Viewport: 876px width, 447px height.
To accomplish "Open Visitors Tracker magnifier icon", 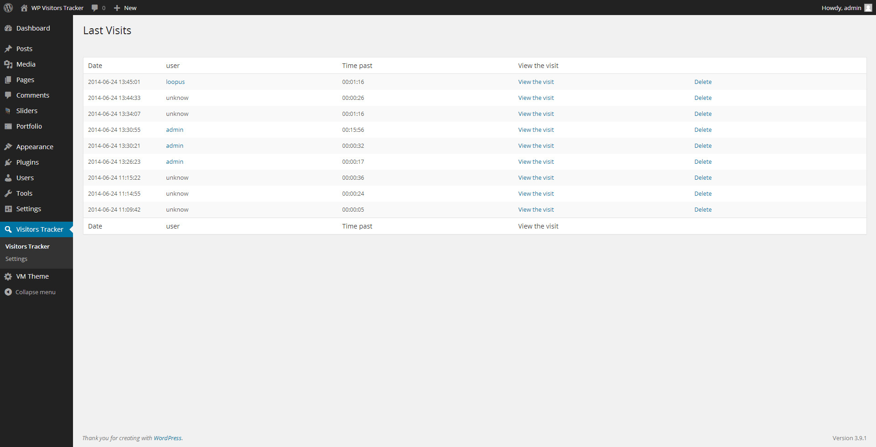I will [x=9, y=229].
